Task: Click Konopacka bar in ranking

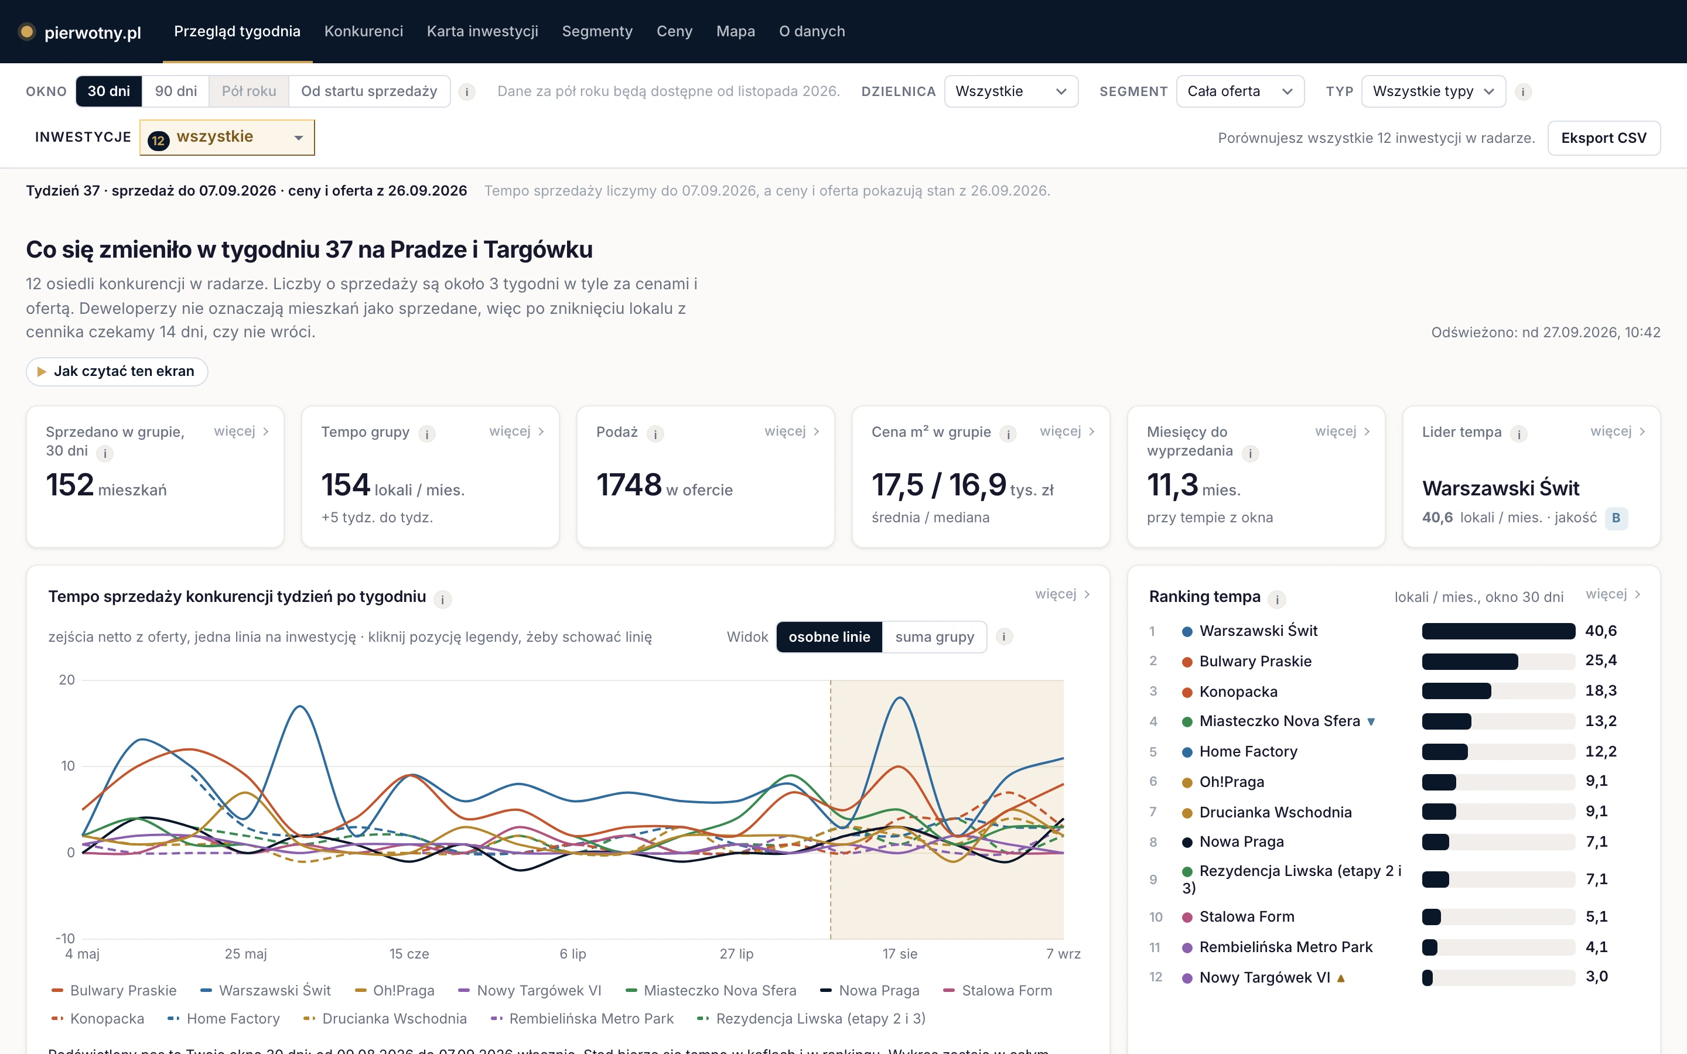Action: click(x=1499, y=691)
